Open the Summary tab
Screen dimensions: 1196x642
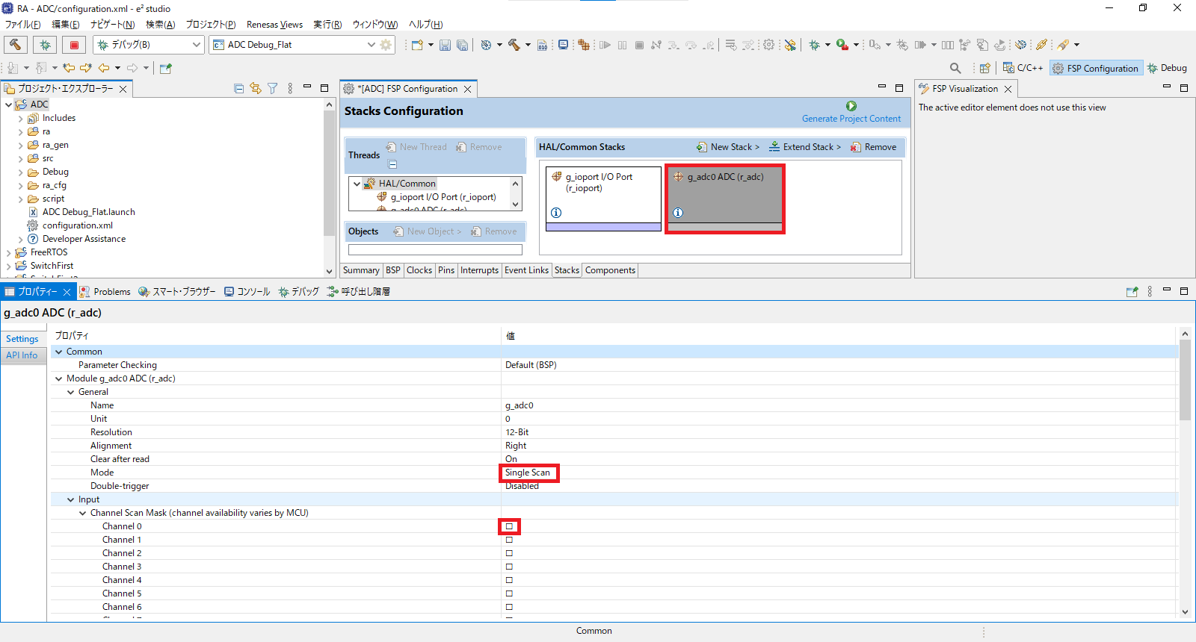361,270
